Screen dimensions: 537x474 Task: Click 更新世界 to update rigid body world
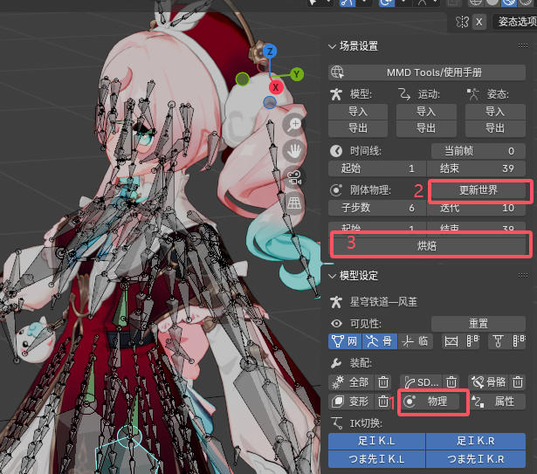click(x=478, y=190)
